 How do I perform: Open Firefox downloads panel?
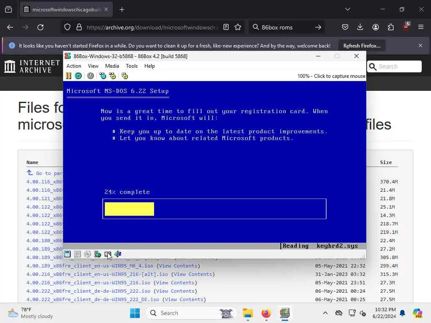click(360, 27)
